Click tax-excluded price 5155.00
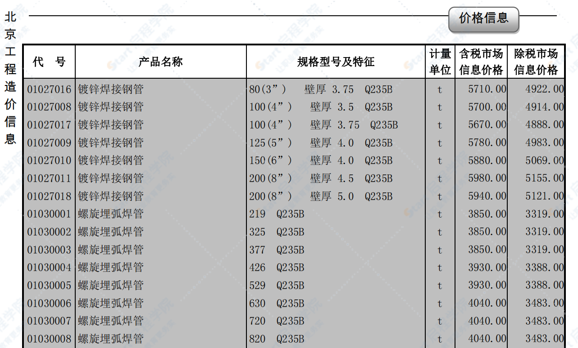This screenshot has height=348, width=578. click(x=544, y=178)
